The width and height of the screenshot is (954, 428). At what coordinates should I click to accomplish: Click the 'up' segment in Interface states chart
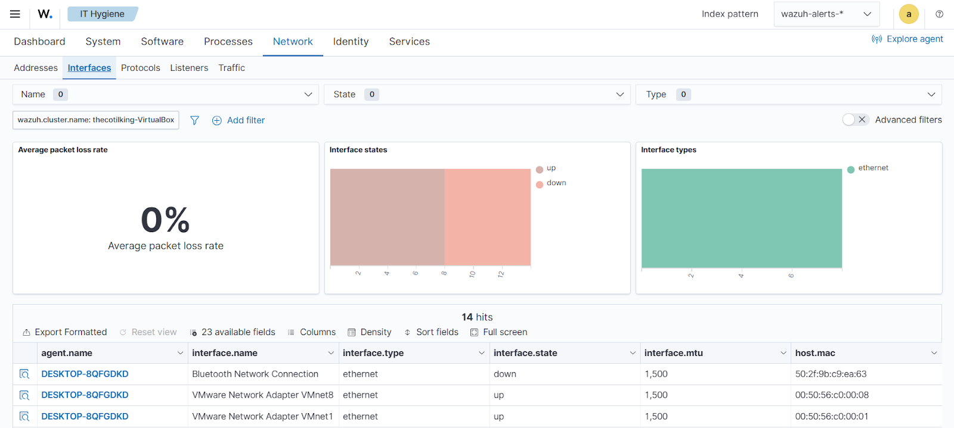tap(388, 217)
